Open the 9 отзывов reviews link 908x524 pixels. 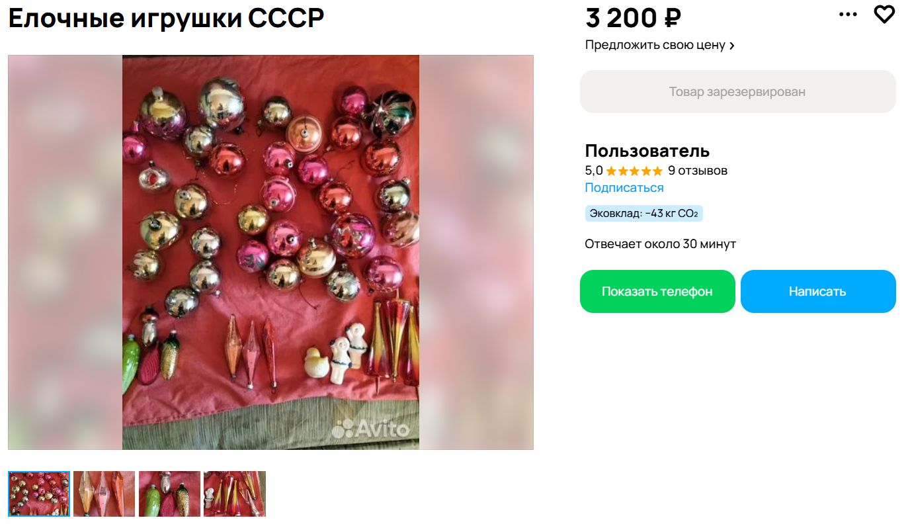697,170
